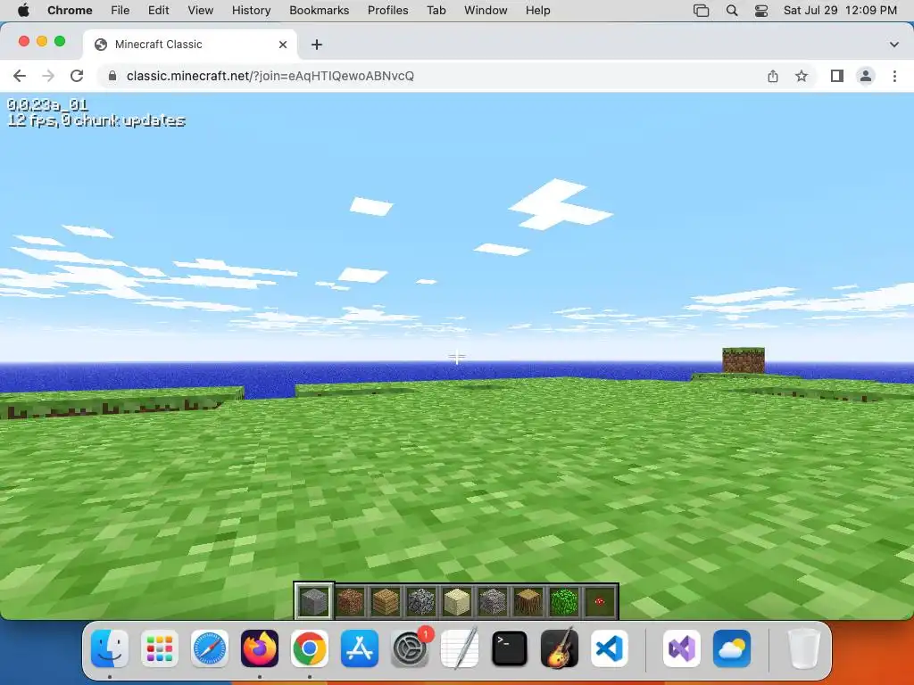Open Stage Manager window icon in menu bar
The width and height of the screenshot is (914, 685).
point(702,11)
